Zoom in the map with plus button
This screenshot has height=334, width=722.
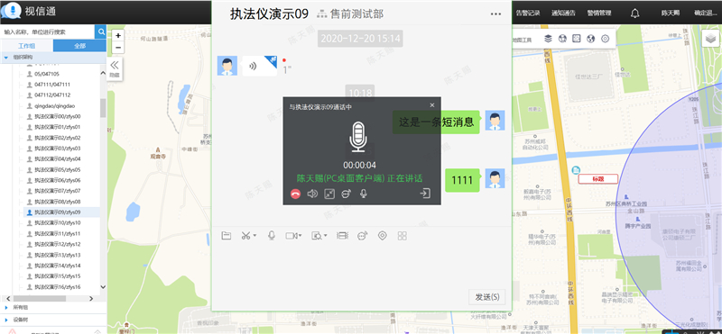click(x=118, y=35)
